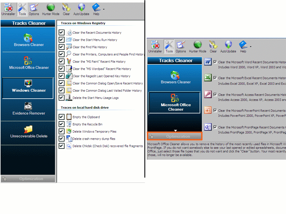
Task: Click the Tracks Cleaner header in left window
Action: [x=28, y=23]
